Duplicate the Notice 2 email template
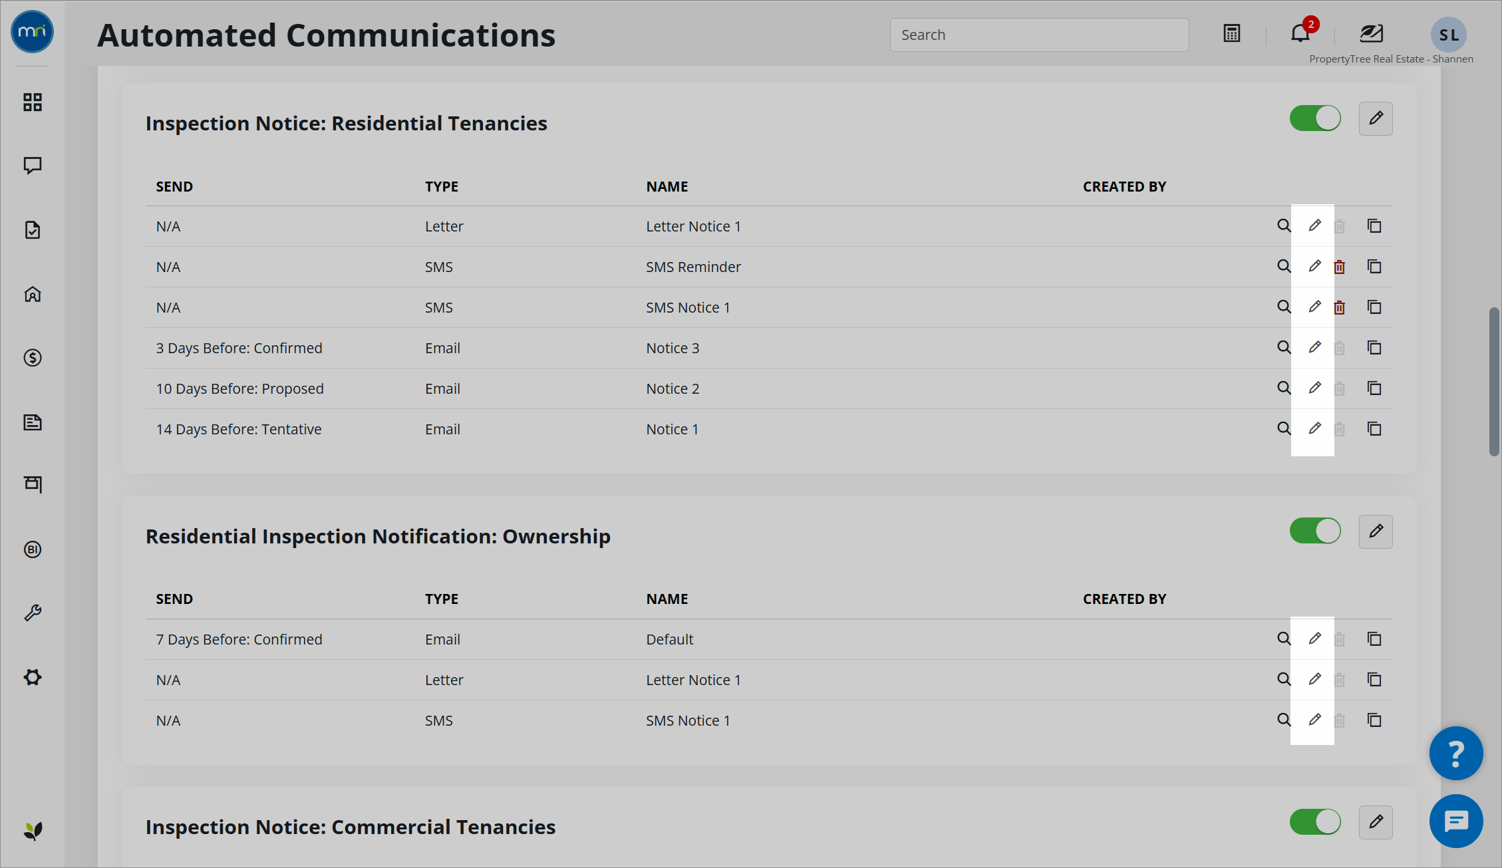Viewport: 1502px width, 868px height. point(1374,388)
